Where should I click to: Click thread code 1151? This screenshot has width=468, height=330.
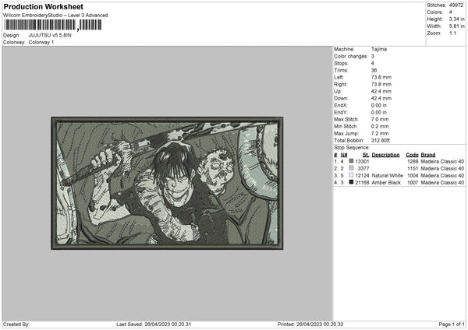pos(413,169)
